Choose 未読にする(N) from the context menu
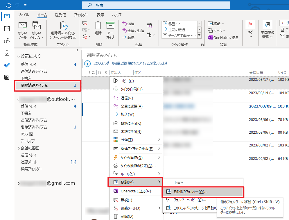The image size is (289, 220). point(136,131)
